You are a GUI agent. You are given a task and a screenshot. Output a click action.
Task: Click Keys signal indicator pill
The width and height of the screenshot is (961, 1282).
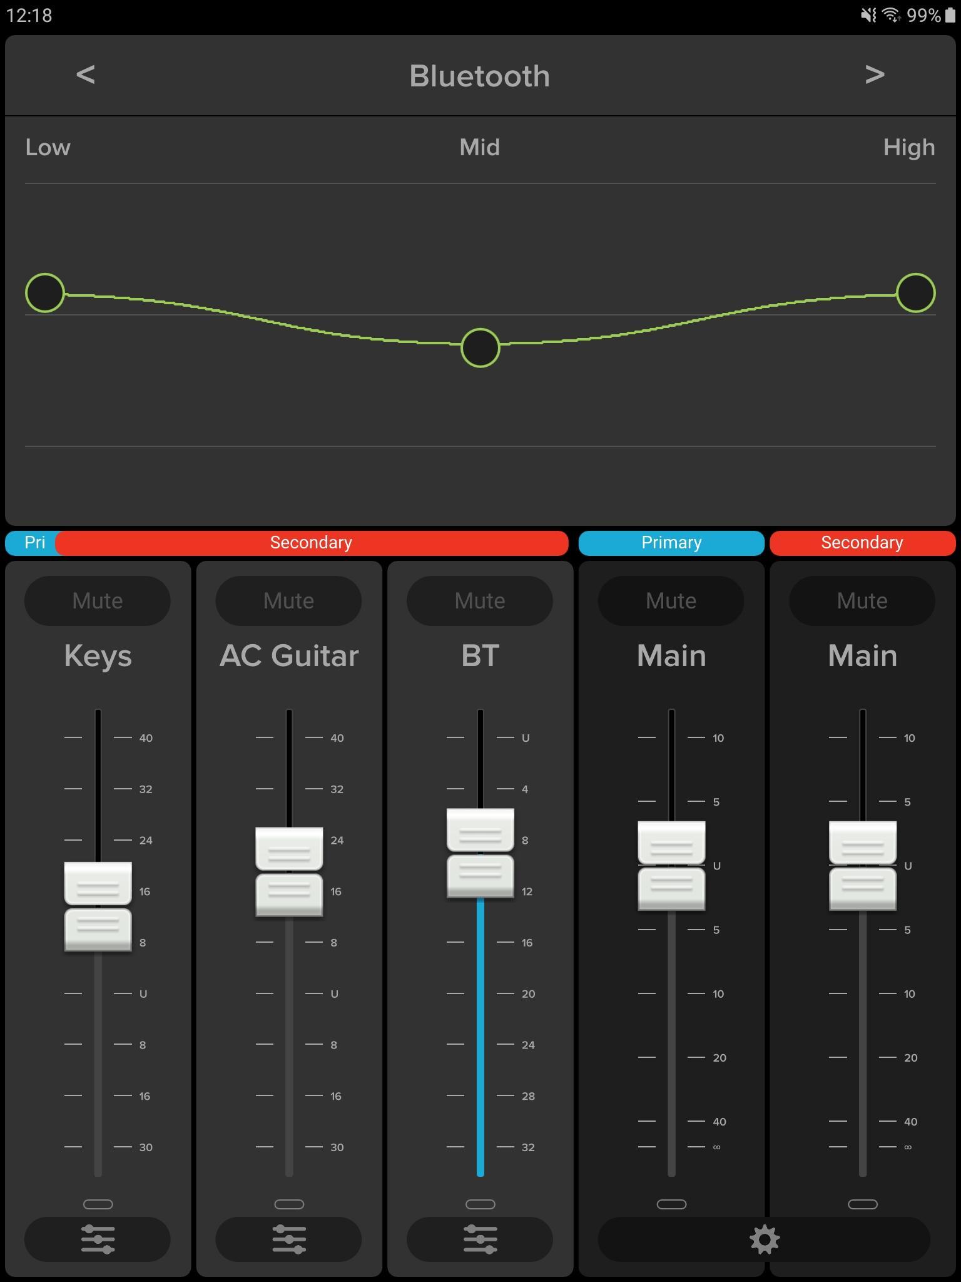[98, 1204]
